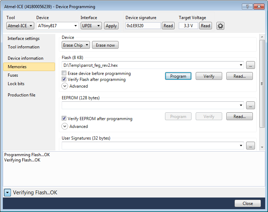Click the scrollbar down arrow
This screenshot has width=268, height=212.
click(262, 147)
